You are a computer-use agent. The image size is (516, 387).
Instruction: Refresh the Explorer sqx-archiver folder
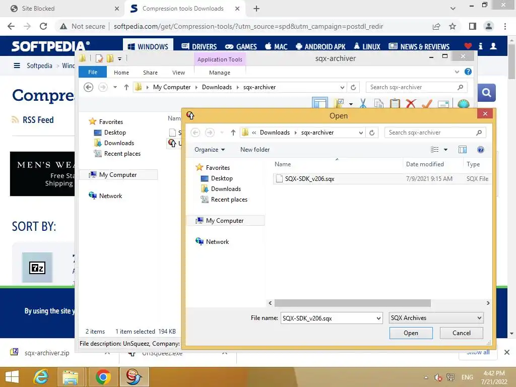click(353, 87)
